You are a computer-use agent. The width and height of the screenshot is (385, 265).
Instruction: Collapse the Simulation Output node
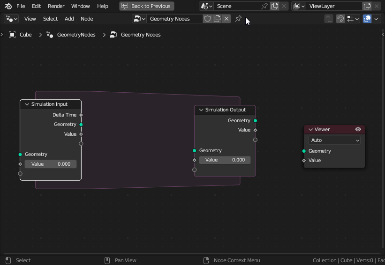click(x=201, y=110)
